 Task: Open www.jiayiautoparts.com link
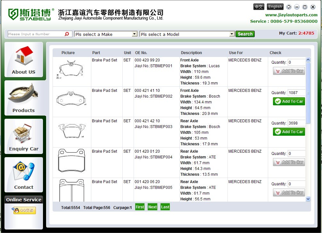pos(291,15)
